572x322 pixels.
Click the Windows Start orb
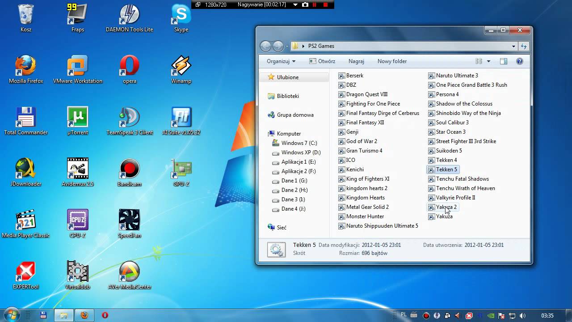(x=12, y=315)
